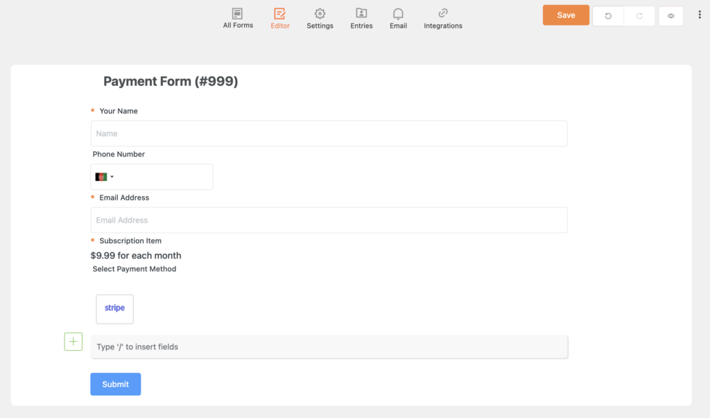Focus the "Type '/' to insert fields" box
Viewport: 710px width, 418px height.
point(329,347)
